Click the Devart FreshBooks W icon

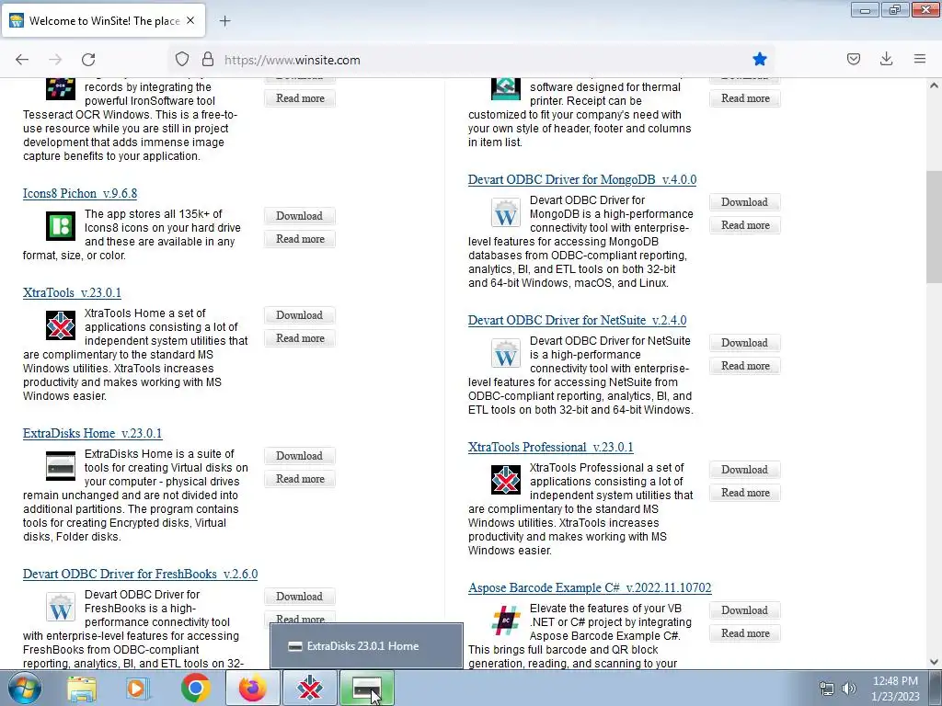(61, 607)
